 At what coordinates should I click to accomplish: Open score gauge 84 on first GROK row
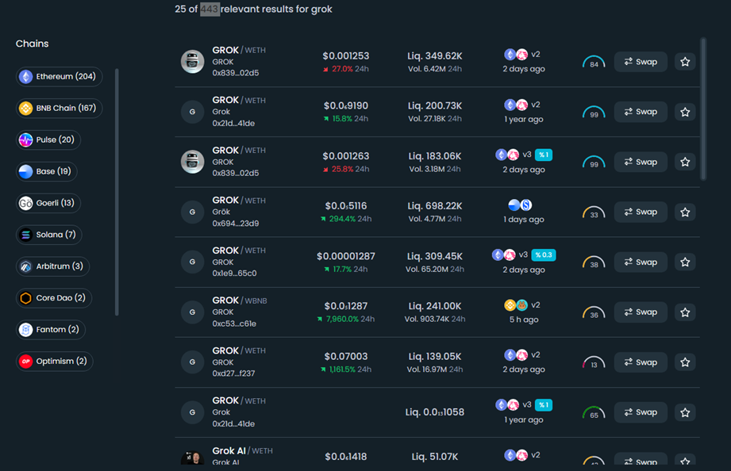point(594,62)
